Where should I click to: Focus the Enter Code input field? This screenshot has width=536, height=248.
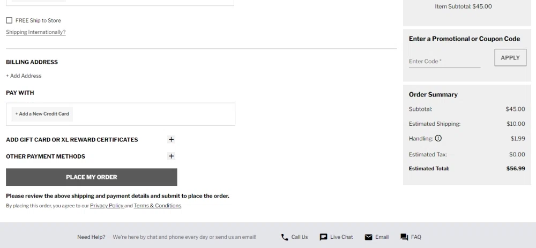[x=444, y=62]
